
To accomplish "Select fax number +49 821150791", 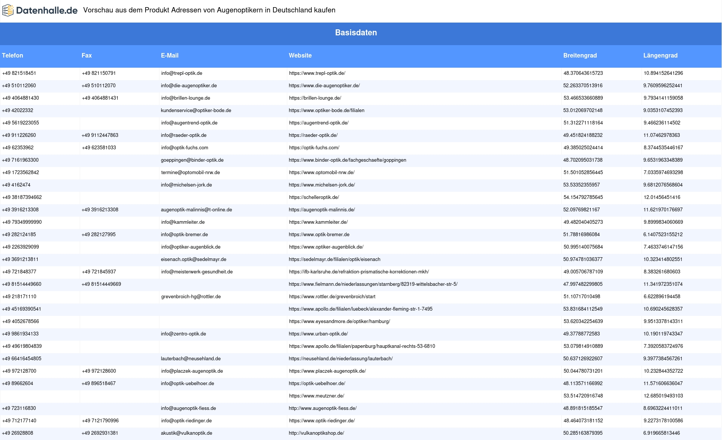I will point(99,73).
